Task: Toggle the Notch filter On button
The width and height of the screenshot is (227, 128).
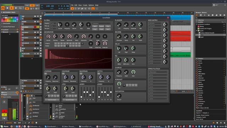Action: pos(99,74)
